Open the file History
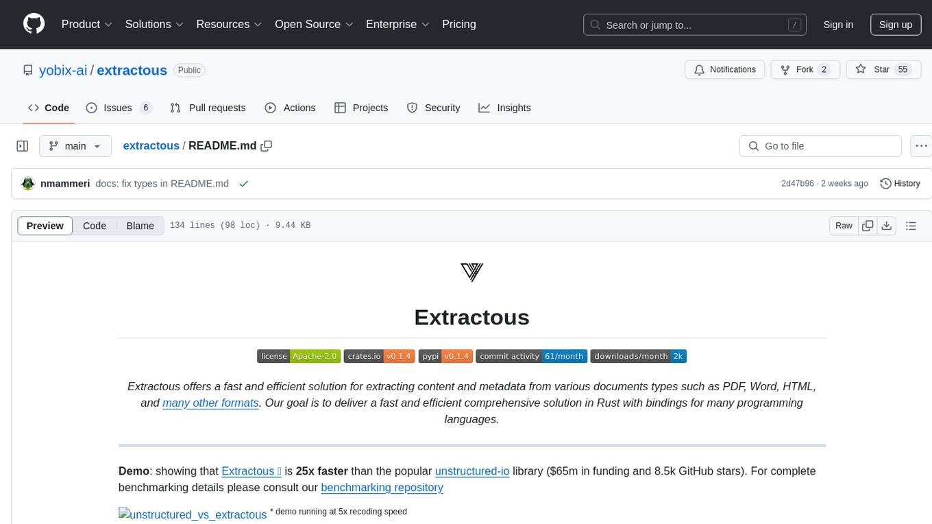Image resolution: width=932 pixels, height=524 pixels. 900,184
